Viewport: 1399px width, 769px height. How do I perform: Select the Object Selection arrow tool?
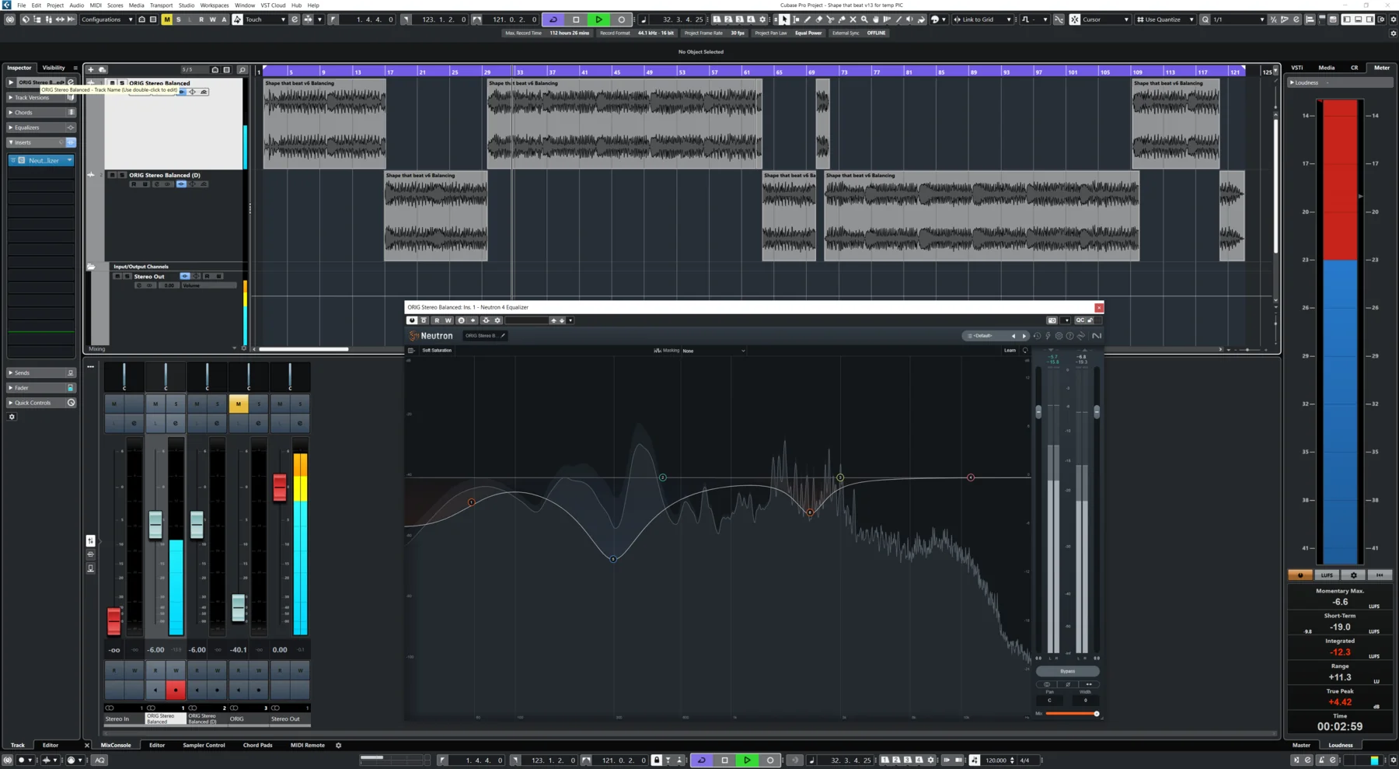click(x=784, y=19)
